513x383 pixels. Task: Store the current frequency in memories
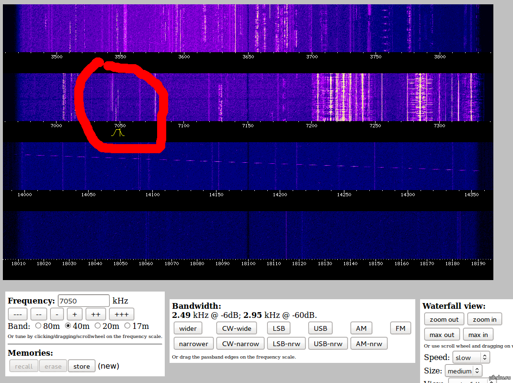81,366
